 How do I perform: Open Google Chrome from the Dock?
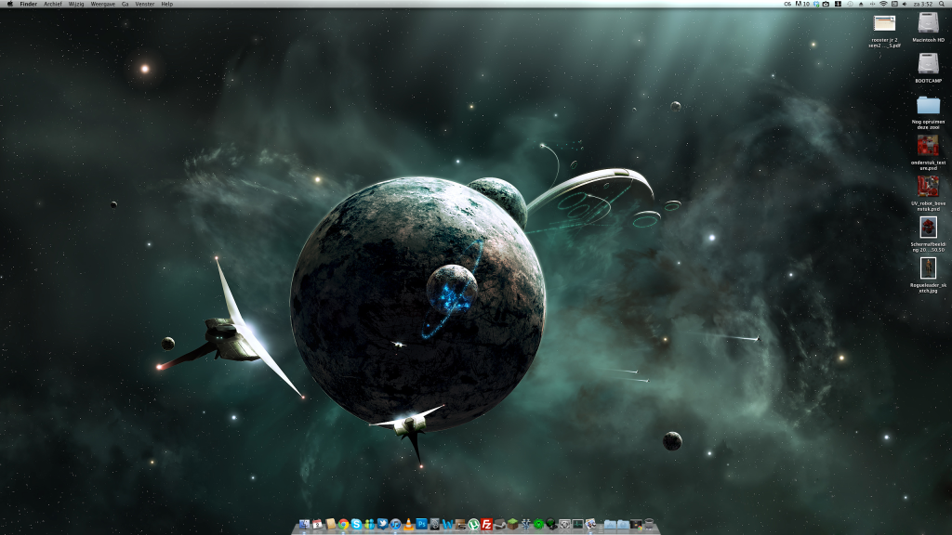tap(343, 525)
